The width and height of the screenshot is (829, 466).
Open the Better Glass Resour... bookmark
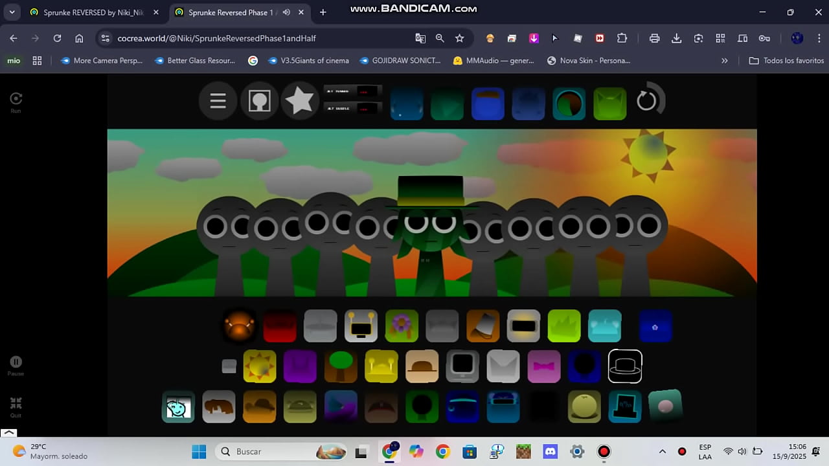[195, 61]
